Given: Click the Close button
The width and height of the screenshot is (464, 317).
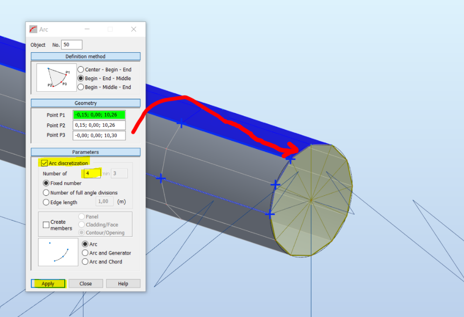Looking at the screenshot, I should tap(85, 283).
